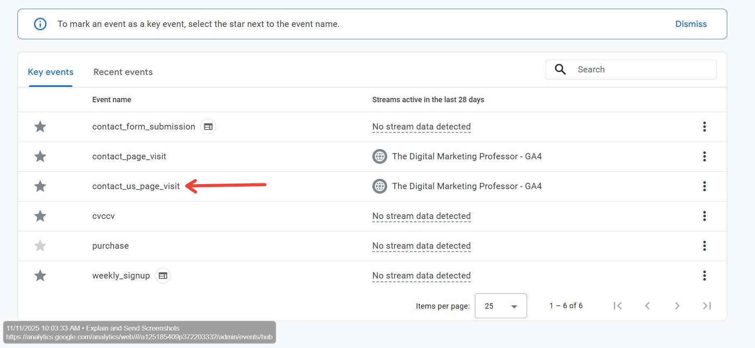Screen dimensions: 755x348
Task: Select the Key events tab
Action: pos(50,72)
